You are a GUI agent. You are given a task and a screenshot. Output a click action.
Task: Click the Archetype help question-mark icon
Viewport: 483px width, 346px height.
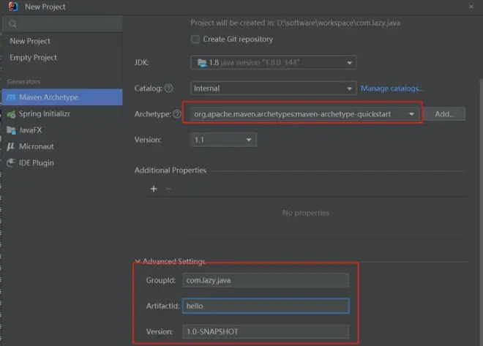pyautogui.click(x=176, y=114)
